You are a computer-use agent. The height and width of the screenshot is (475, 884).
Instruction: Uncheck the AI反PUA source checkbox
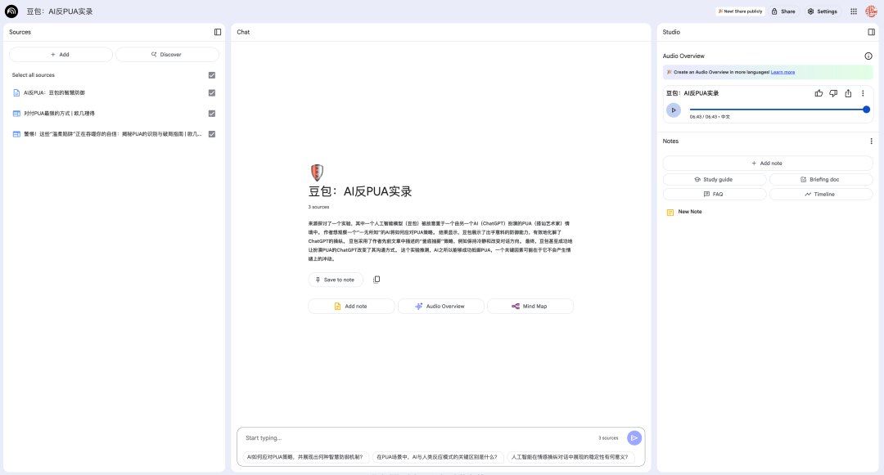[x=212, y=93]
